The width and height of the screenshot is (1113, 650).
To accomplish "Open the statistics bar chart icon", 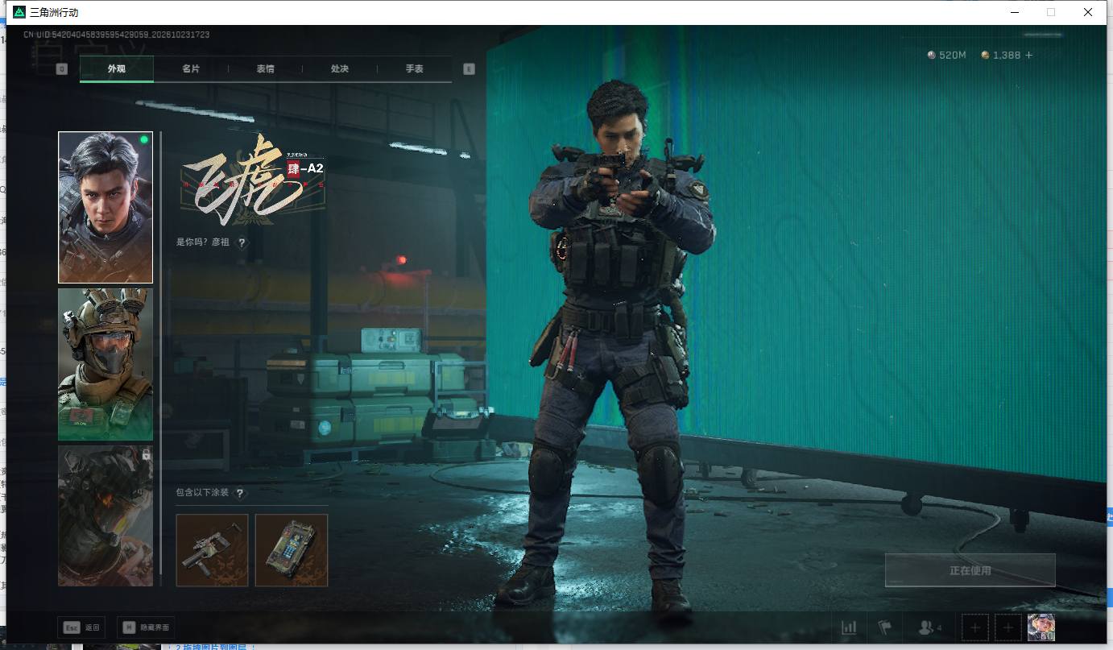I will click(849, 627).
